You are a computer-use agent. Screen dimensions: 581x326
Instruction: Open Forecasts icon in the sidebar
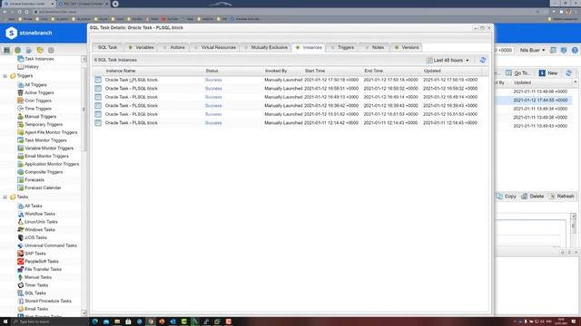(x=21, y=180)
